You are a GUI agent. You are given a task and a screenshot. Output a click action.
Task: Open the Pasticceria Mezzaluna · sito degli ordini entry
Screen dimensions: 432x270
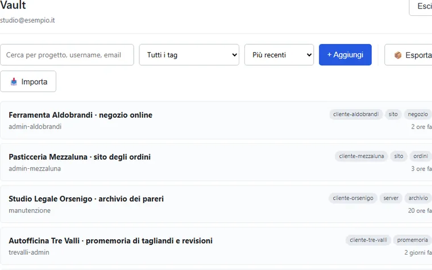(x=216, y=162)
